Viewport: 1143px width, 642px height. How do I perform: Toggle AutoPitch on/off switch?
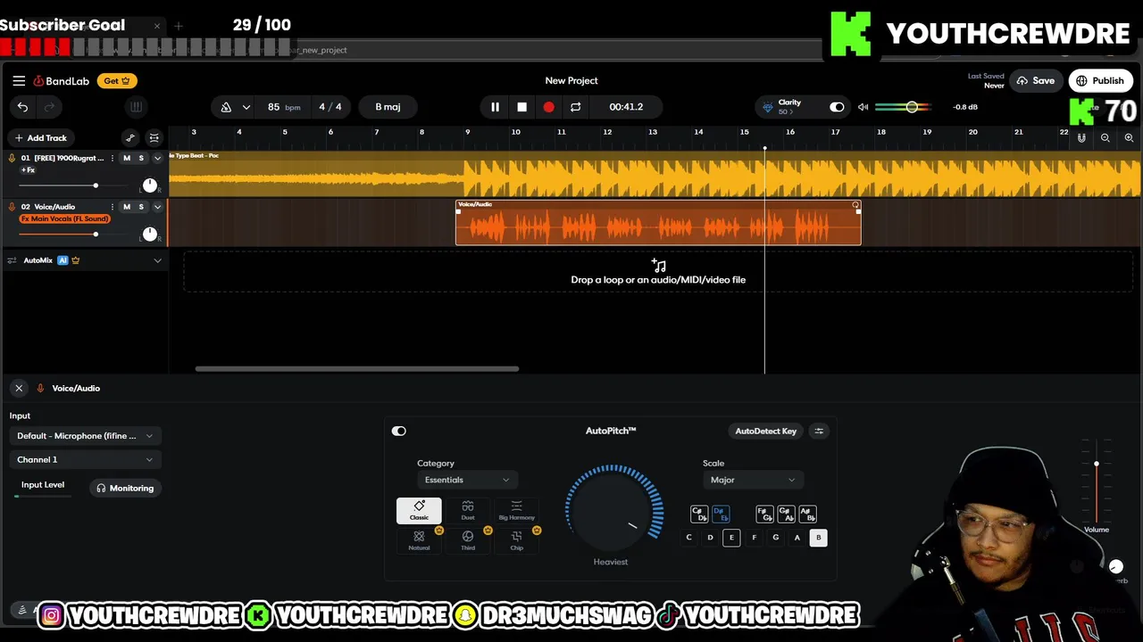pos(399,432)
